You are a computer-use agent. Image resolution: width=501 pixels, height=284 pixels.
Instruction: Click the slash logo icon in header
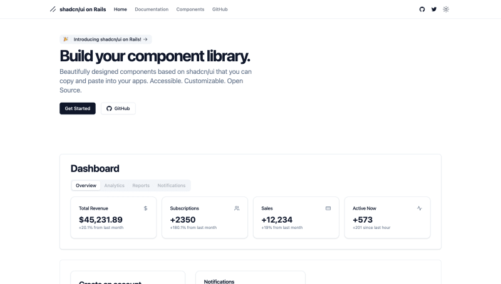53,9
